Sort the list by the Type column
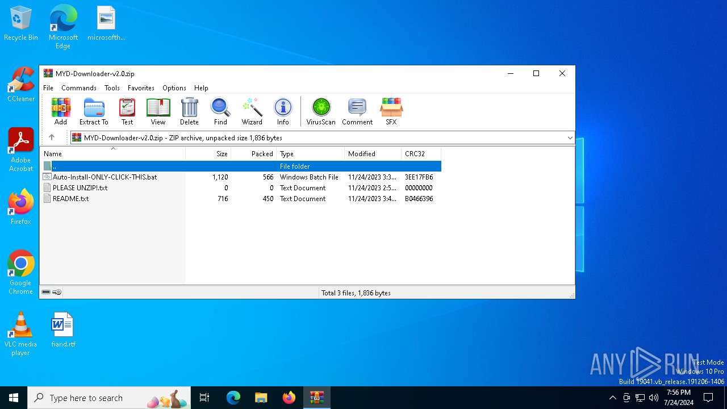This screenshot has height=409, width=727. pos(311,153)
